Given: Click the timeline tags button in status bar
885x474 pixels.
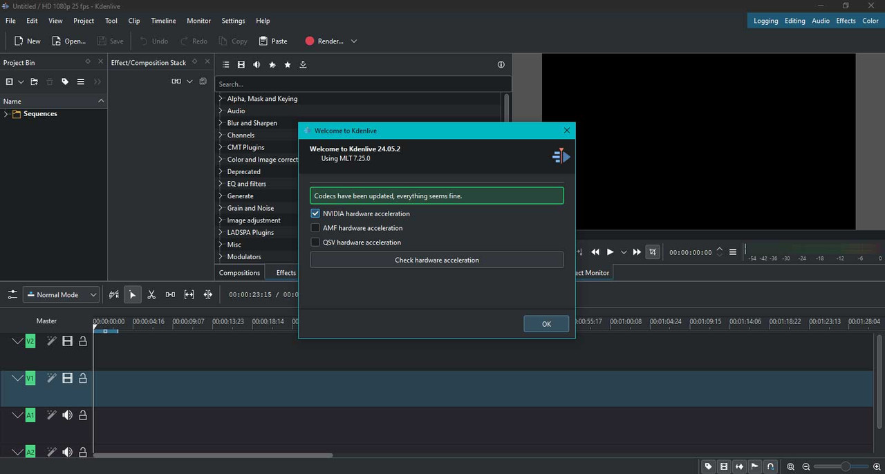Looking at the screenshot, I should [x=708, y=466].
